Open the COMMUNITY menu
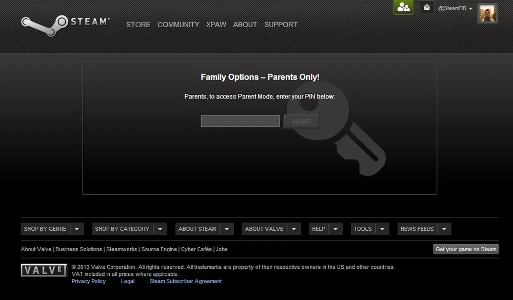513x300 pixels. pos(179,25)
